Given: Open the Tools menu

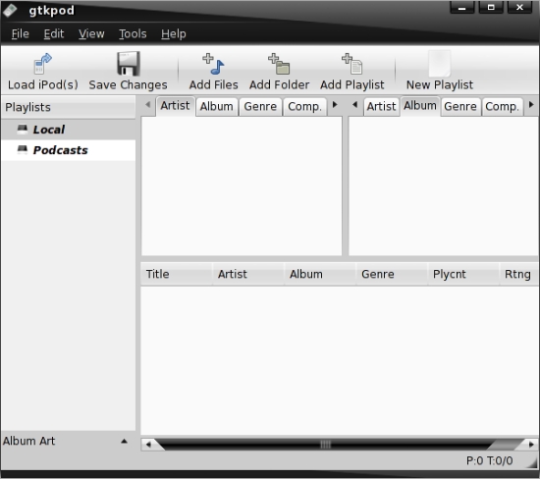Looking at the screenshot, I should click(133, 33).
